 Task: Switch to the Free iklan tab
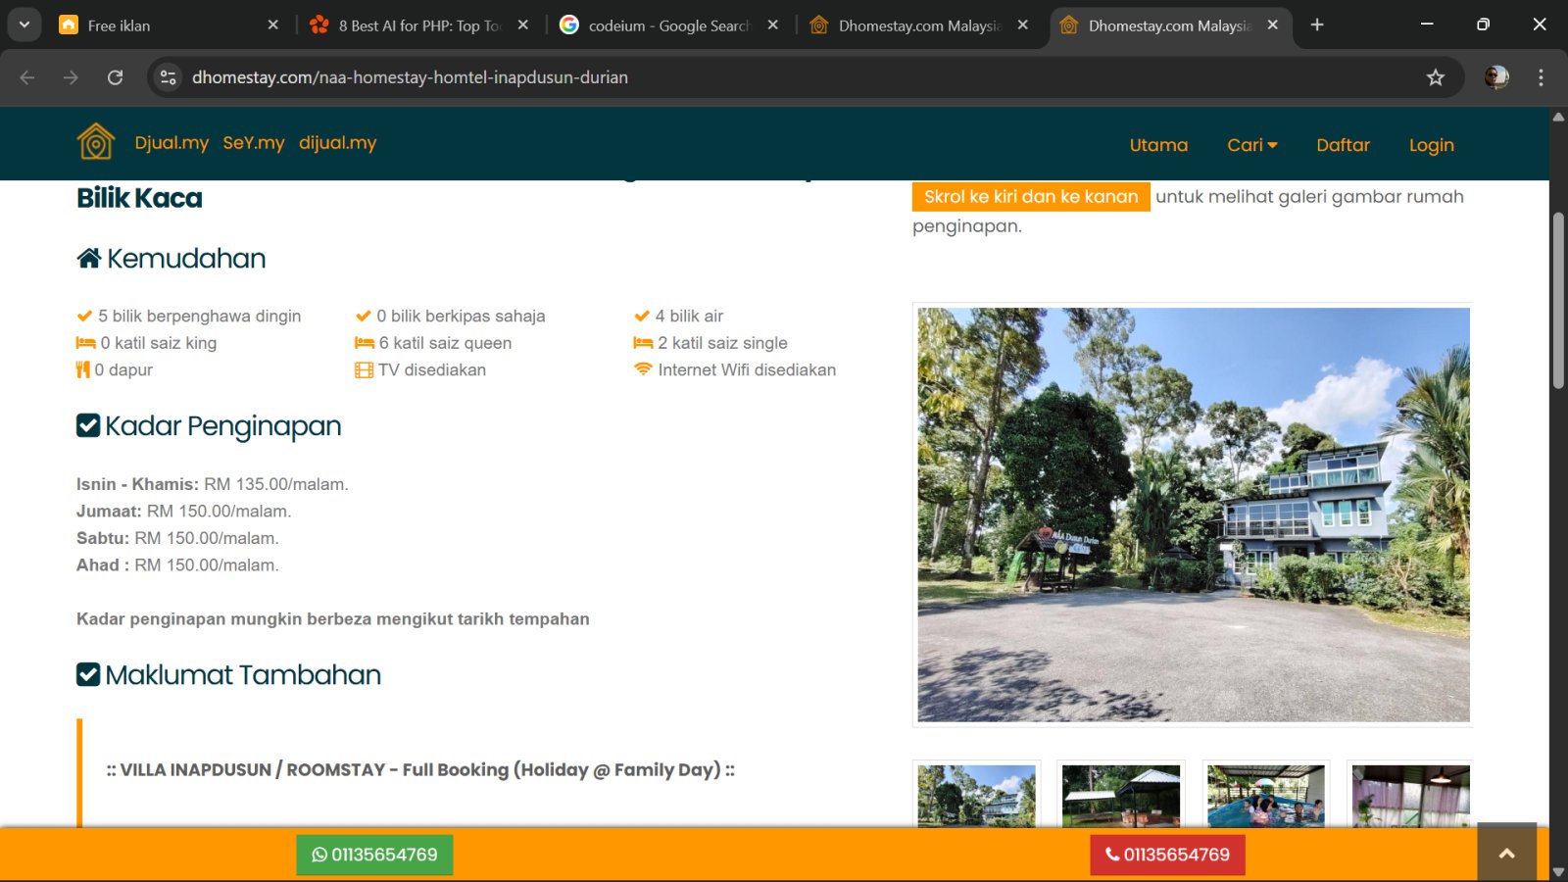point(157,25)
